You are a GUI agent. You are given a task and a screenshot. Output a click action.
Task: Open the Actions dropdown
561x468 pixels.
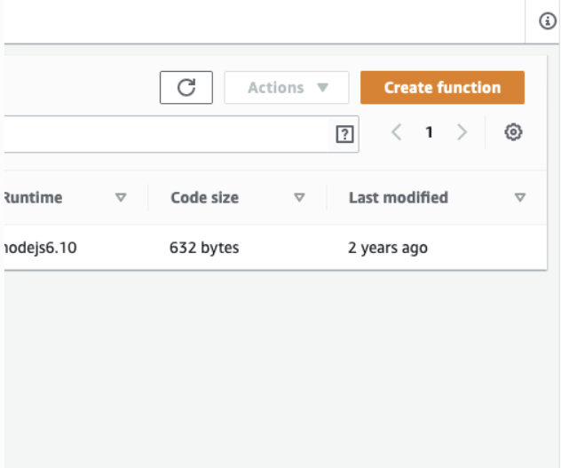[x=287, y=87]
